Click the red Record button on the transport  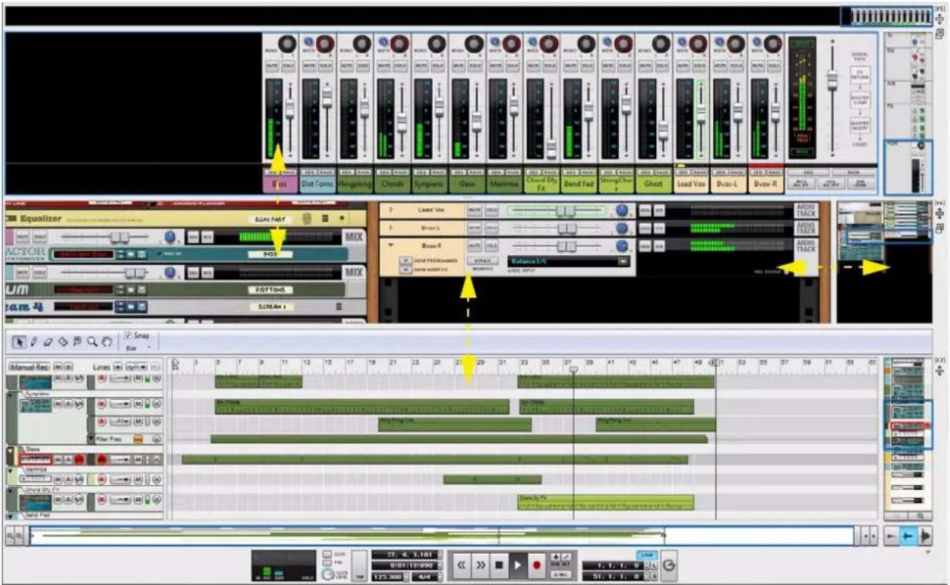coord(536,565)
